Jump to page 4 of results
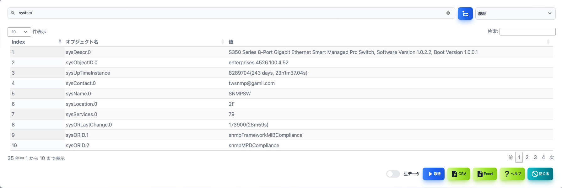 (543, 157)
